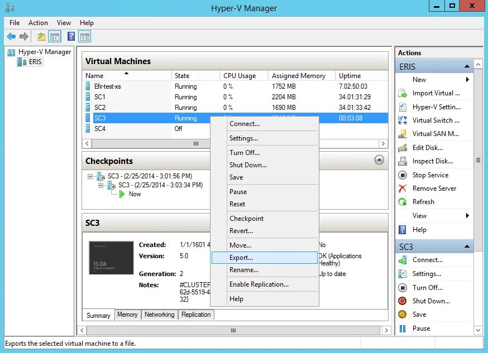Expand the View submenu arrow in Actions
The width and height of the screenshot is (488, 353).
(x=467, y=216)
